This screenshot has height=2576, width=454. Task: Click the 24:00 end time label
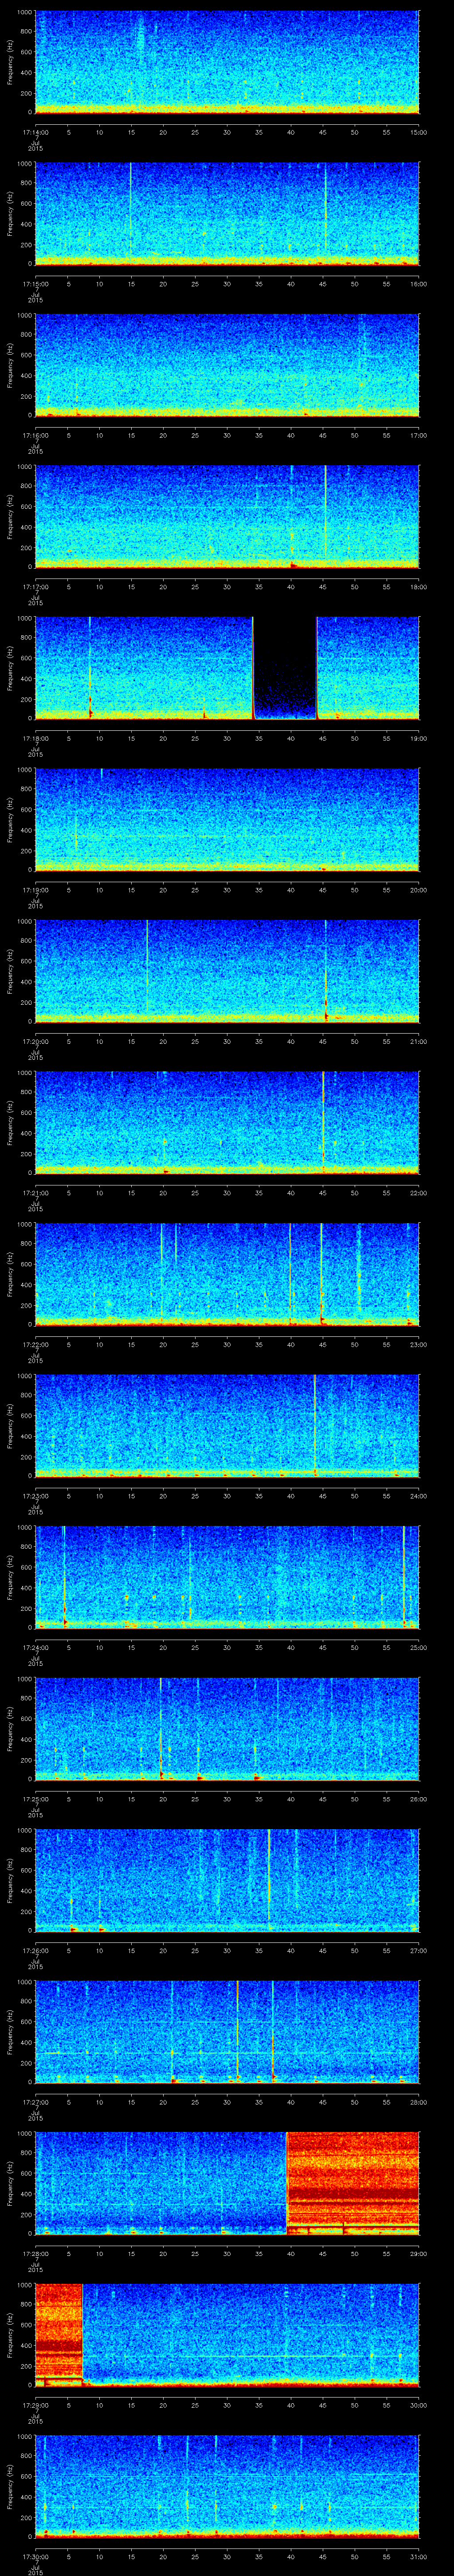pos(418,1495)
